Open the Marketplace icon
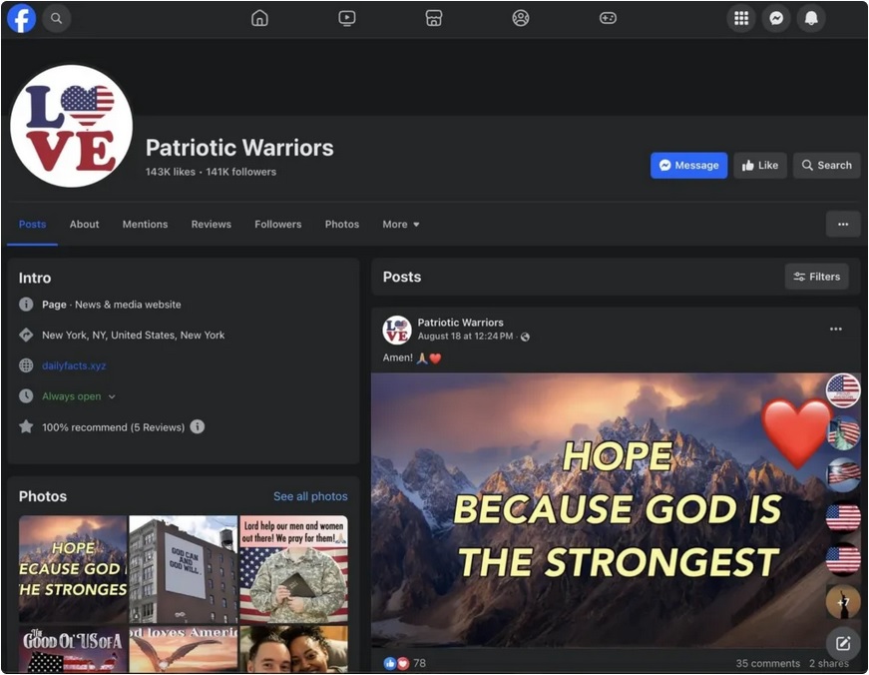This screenshot has width=869, height=675. [x=433, y=18]
